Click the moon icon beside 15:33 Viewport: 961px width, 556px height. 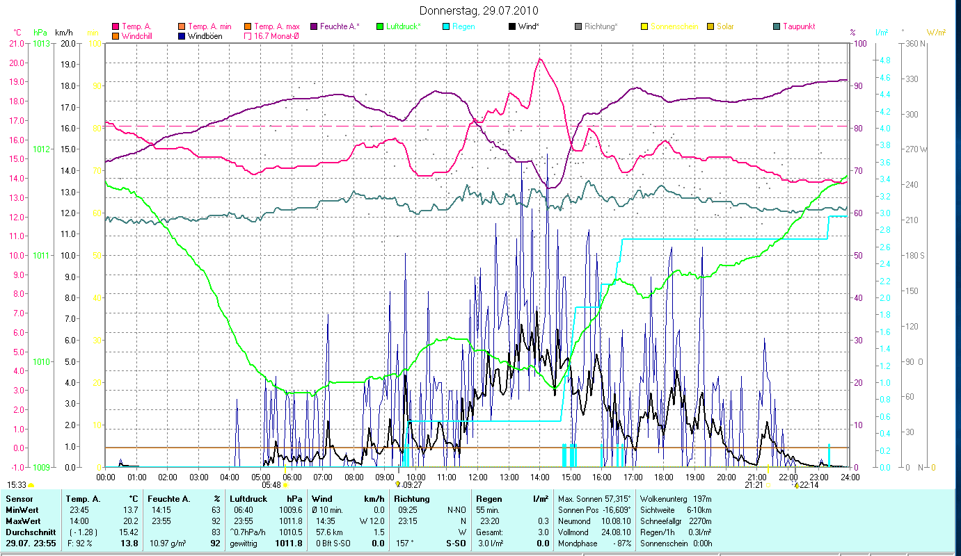click(31, 485)
